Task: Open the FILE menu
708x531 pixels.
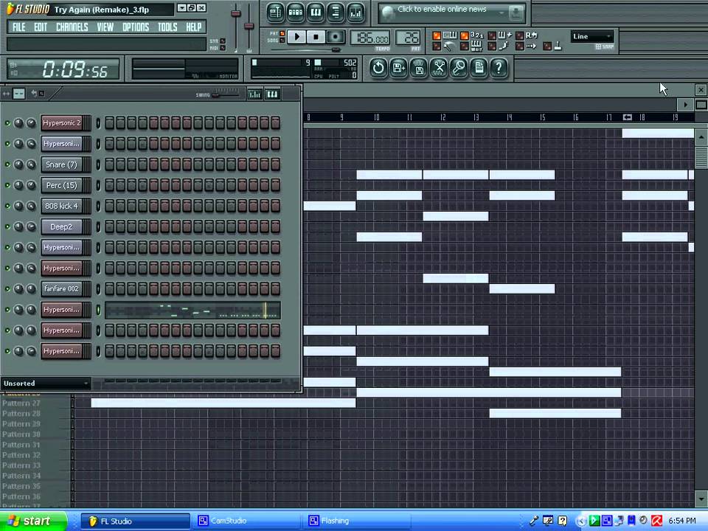Action: 19,27
